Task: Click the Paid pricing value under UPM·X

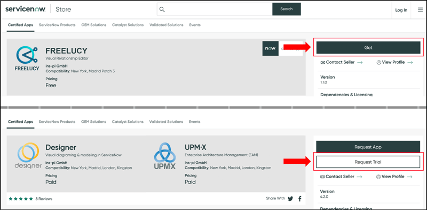Action: [x=190, y=182]
